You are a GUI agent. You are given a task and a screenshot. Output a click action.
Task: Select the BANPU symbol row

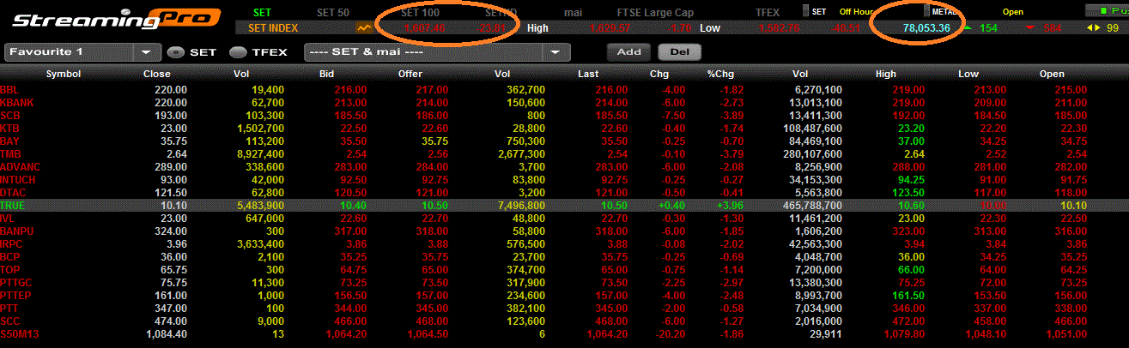[x=564, y=231]
